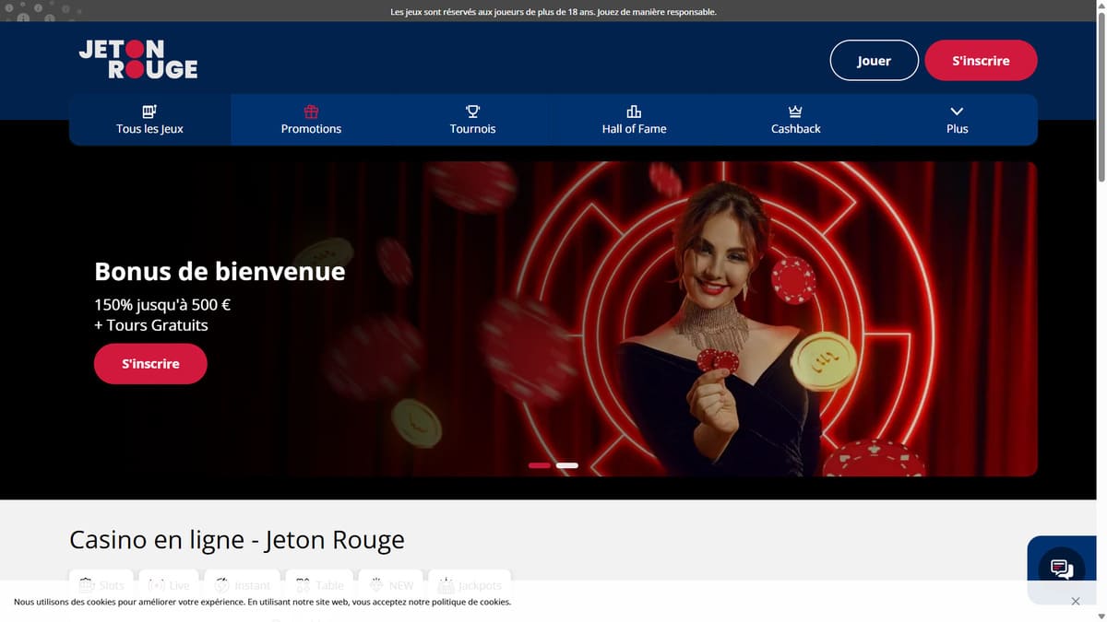Select the Slots category tab

101,584
